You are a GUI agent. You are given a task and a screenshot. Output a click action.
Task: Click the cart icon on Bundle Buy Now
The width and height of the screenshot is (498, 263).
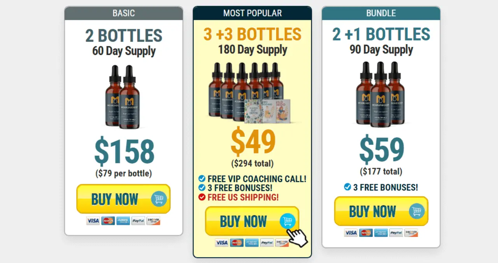click(417, 212)
